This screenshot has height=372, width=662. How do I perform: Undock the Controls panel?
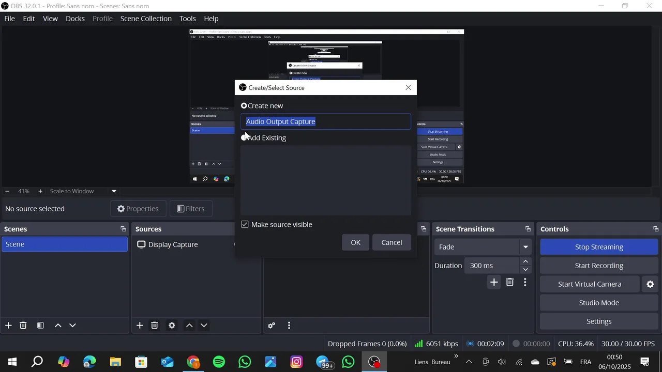point(656,229)
